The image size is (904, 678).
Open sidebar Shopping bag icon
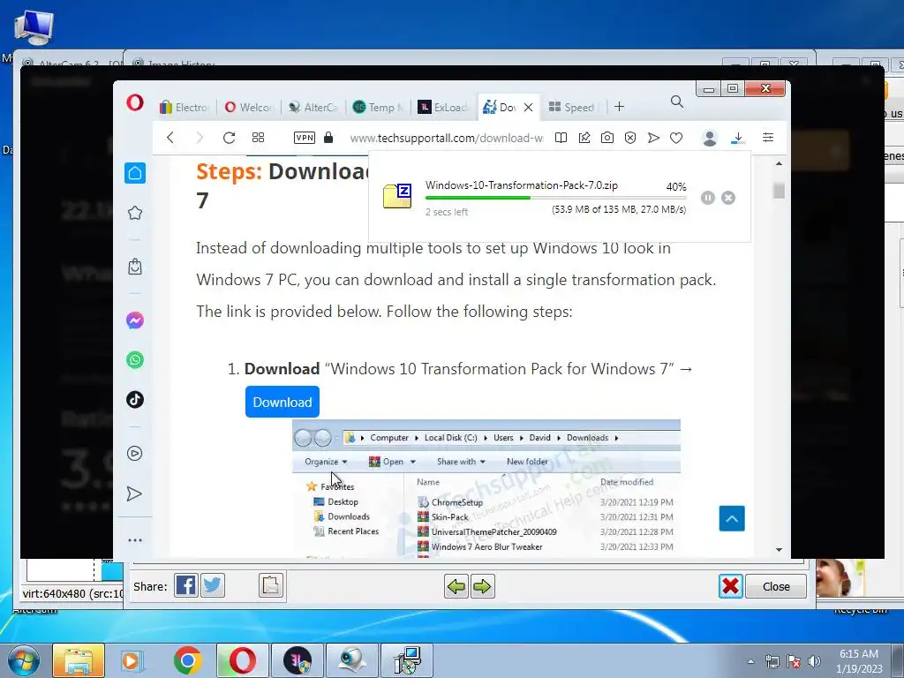(x=135, y=267)
